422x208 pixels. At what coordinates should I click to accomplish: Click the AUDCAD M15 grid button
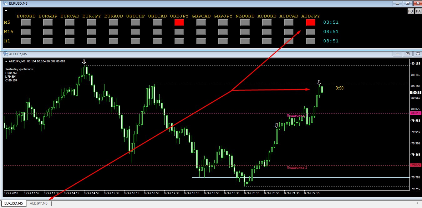[289, 32]
